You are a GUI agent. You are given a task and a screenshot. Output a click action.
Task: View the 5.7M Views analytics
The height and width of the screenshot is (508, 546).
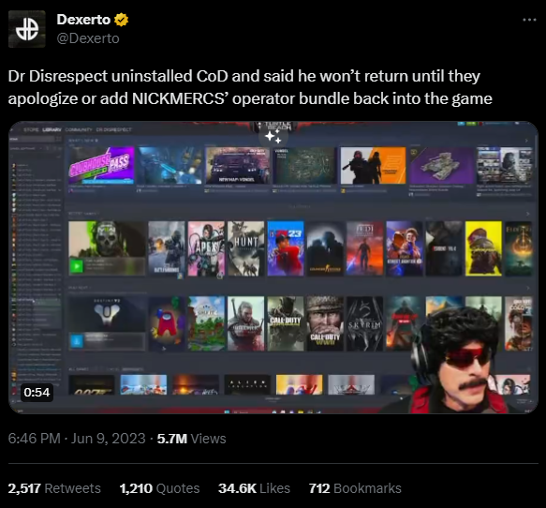pos(191,439)
